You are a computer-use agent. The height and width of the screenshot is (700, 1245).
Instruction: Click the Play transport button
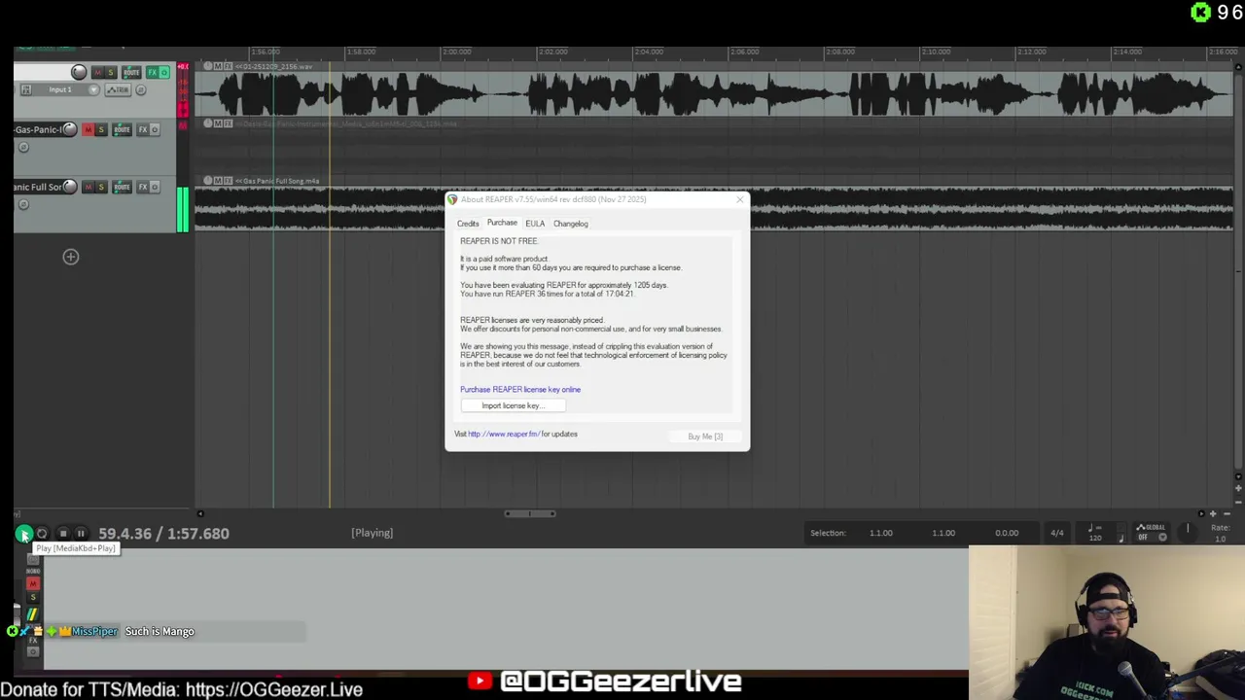tap(23, 533)
